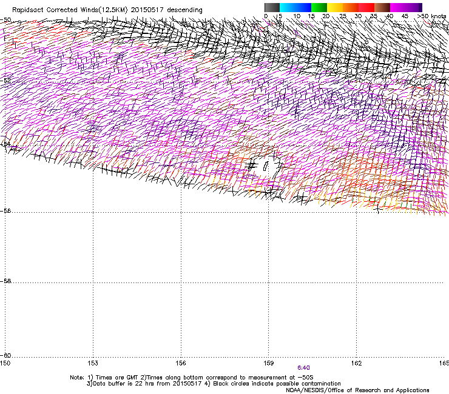Image resolution: width=449 pixels, height=394 pixels.
Task: Click the date text '20150517 descending'
Action: [x=167, y=10]
